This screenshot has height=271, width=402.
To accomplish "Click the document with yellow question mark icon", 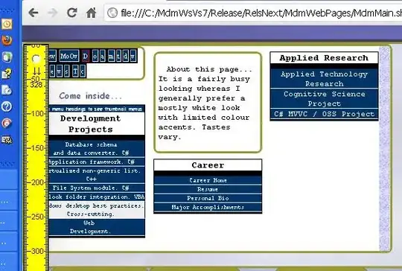I will coord(7,73).
